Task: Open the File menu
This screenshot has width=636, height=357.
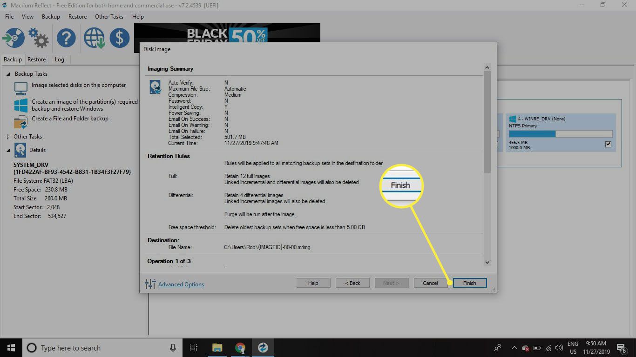Action: [x=9, y=17]
